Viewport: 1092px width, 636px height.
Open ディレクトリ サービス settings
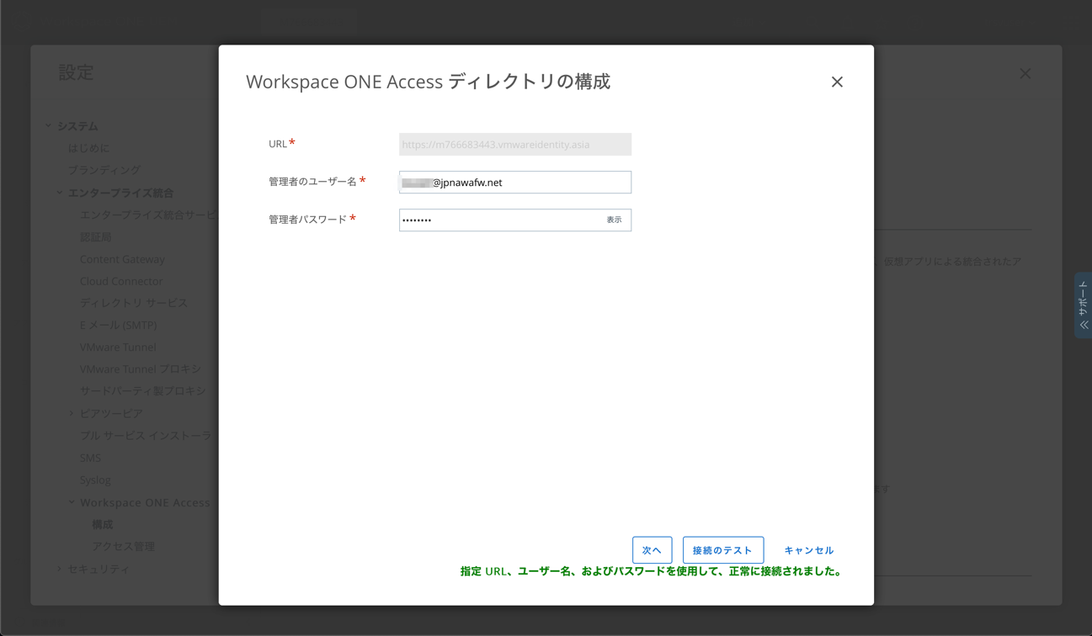[134, 303]
